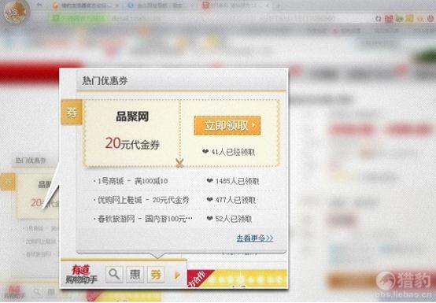436x303 pixels.
Task: Switch to the third blurred browser tab
Action: pyautogui.click(x=236, y=6)
